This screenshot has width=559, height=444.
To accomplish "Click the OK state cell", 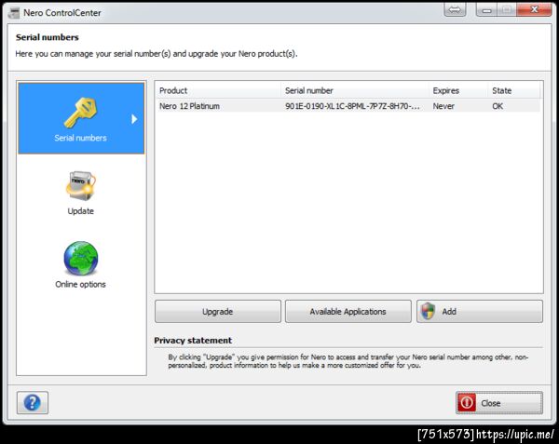I will click(498, 106).
